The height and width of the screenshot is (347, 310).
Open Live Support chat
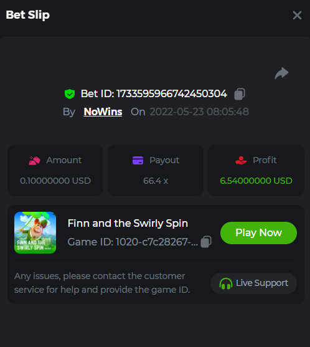253,283
